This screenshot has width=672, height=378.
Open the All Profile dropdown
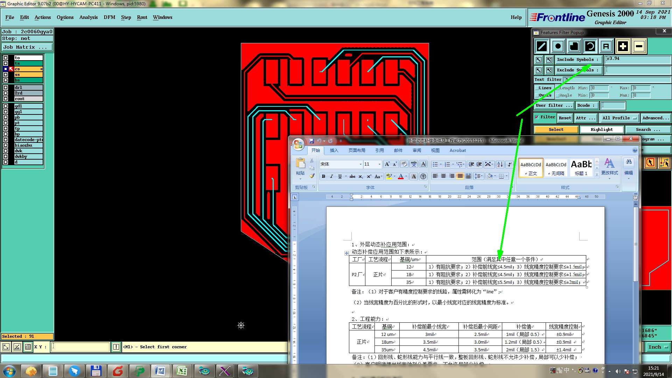coord(619,118)
